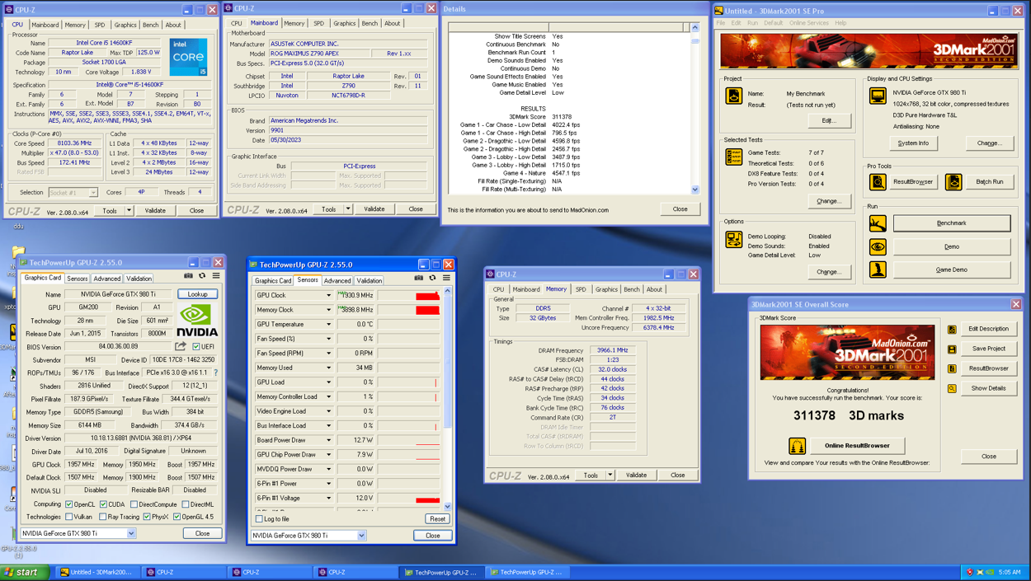The image size is (1031, 581).
Task: Click the Project icon in 3DMark2001
Action: (x=733, y=96)
